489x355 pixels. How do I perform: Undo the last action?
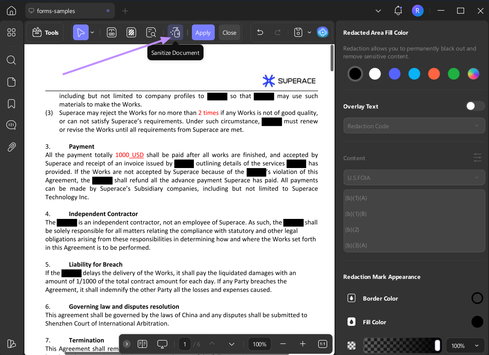[x=260, y=32]
